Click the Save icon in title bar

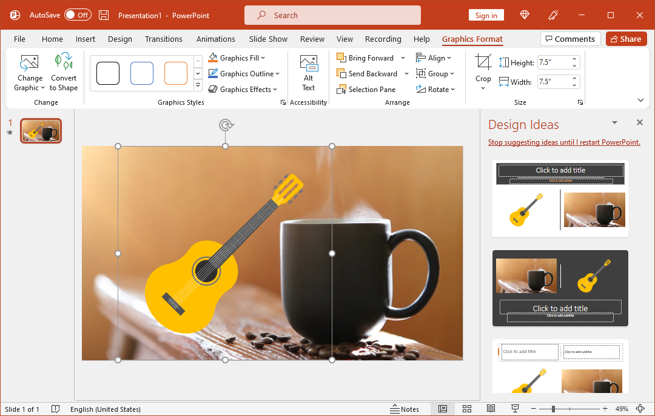tap(104, 15)
